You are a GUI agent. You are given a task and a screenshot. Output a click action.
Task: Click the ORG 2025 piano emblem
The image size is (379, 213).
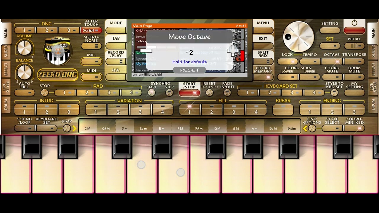coord(58,51)
